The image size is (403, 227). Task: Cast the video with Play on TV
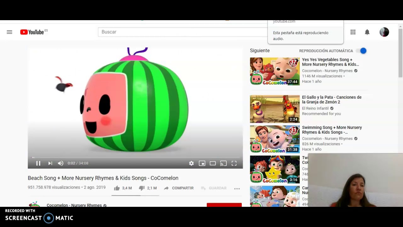(223, 163)
